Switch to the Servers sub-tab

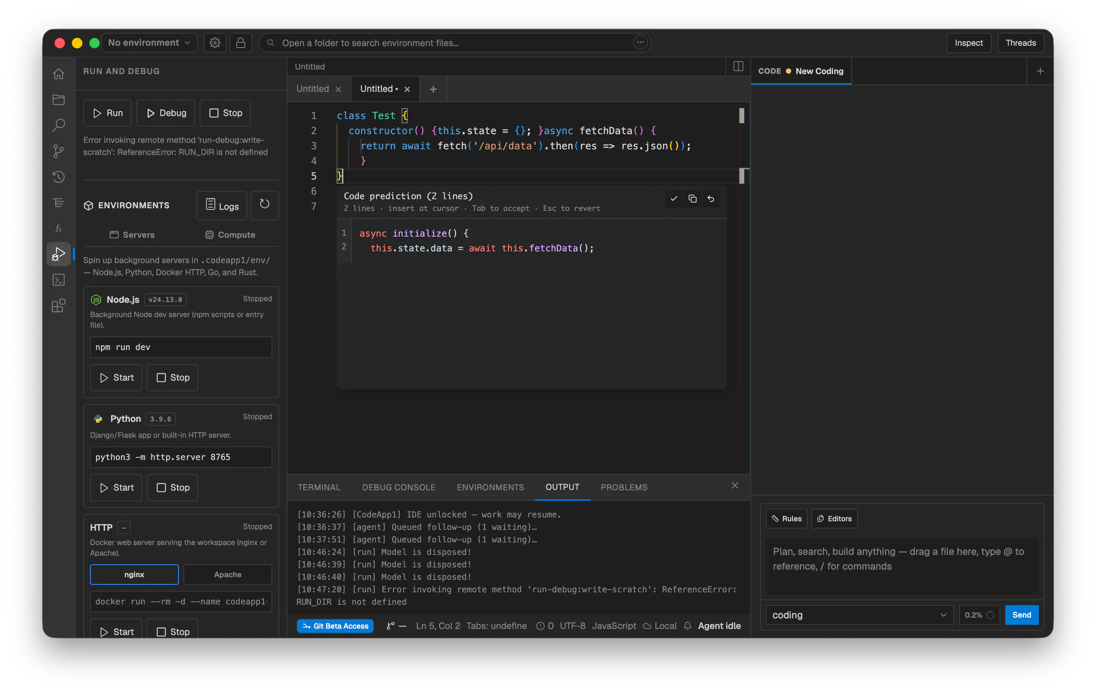point(132,235)
